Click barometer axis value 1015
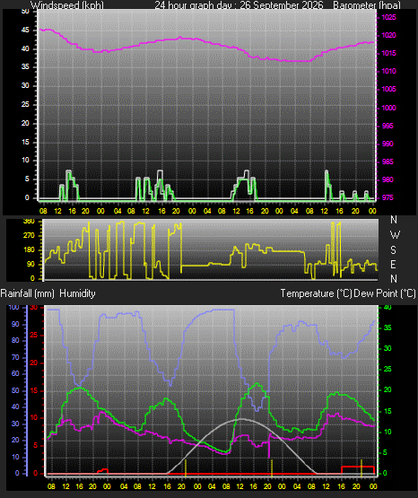Image resolution: width=418 pixels, height=498 pixels. 388,53
